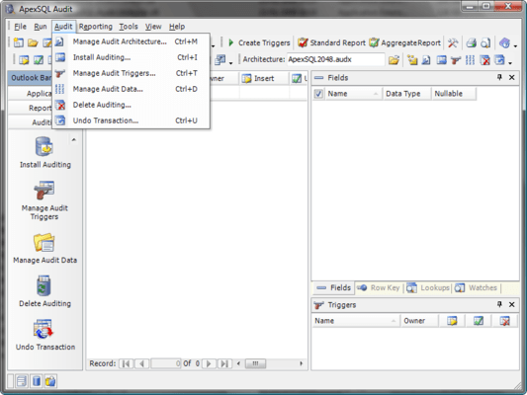Choose Manage Audit Architecture menu entry
The image size is (527, 395).
(x=132, y=41)
